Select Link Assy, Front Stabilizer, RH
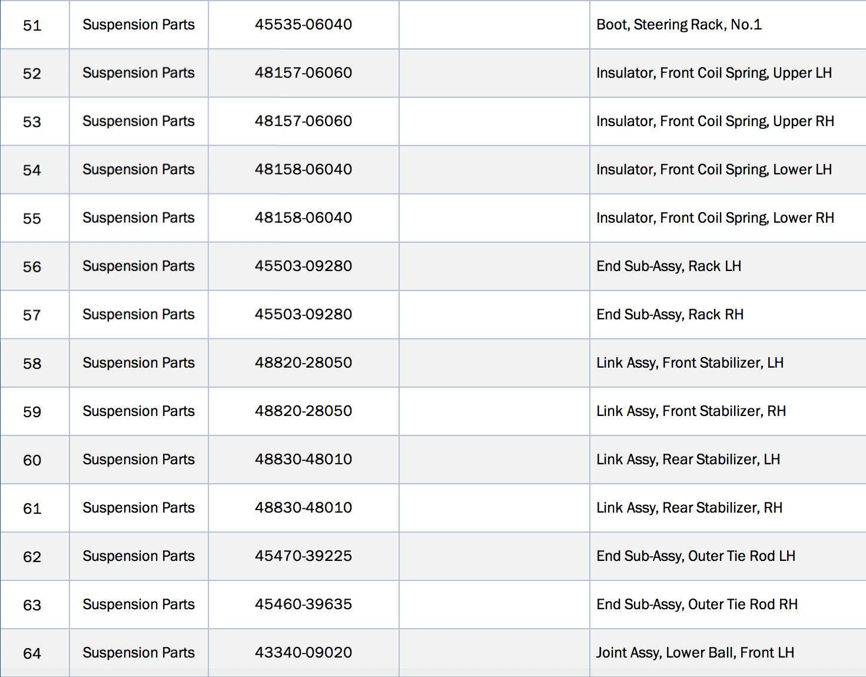 click(691, 411)
